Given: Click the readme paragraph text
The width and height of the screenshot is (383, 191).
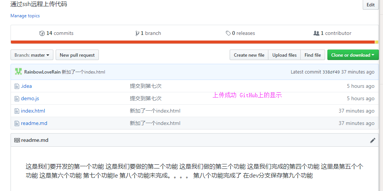Looking at the screenshot, I should point(194,171).
